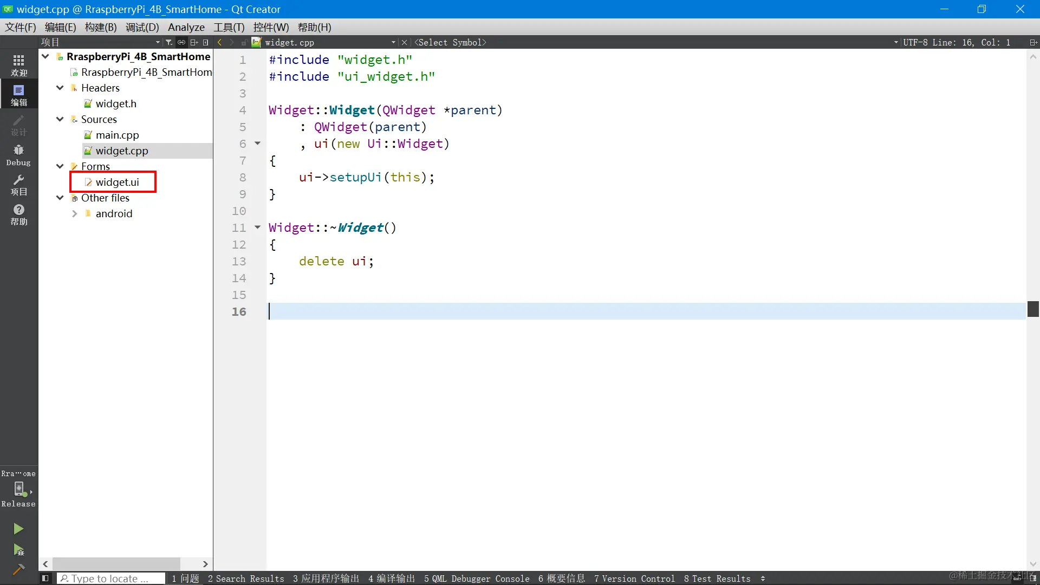Select main.cpp in the project tree
The width and height of the screenshot is (1040, 585).
coord(117,135)
